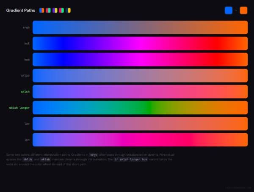Image resolution: width=254 pixels, height=192 pixels.
Task: Click the 'in oklch longer hue' code snippet
Action: click(x=131, y=159)
